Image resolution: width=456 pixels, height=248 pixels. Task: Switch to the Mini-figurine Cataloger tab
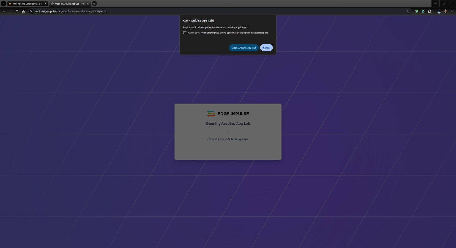[x=27, y=4]
